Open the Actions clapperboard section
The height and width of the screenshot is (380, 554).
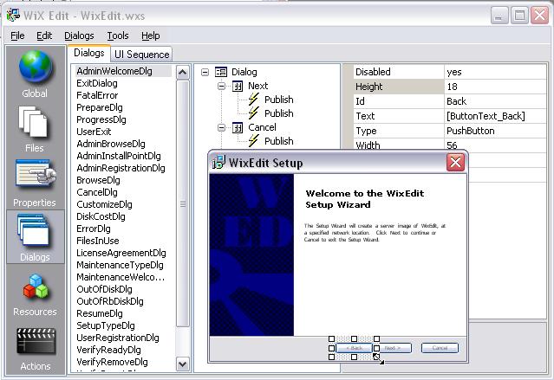point(36,349)
